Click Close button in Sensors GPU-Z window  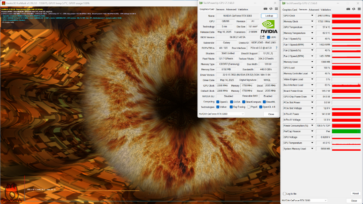[354, 201]
